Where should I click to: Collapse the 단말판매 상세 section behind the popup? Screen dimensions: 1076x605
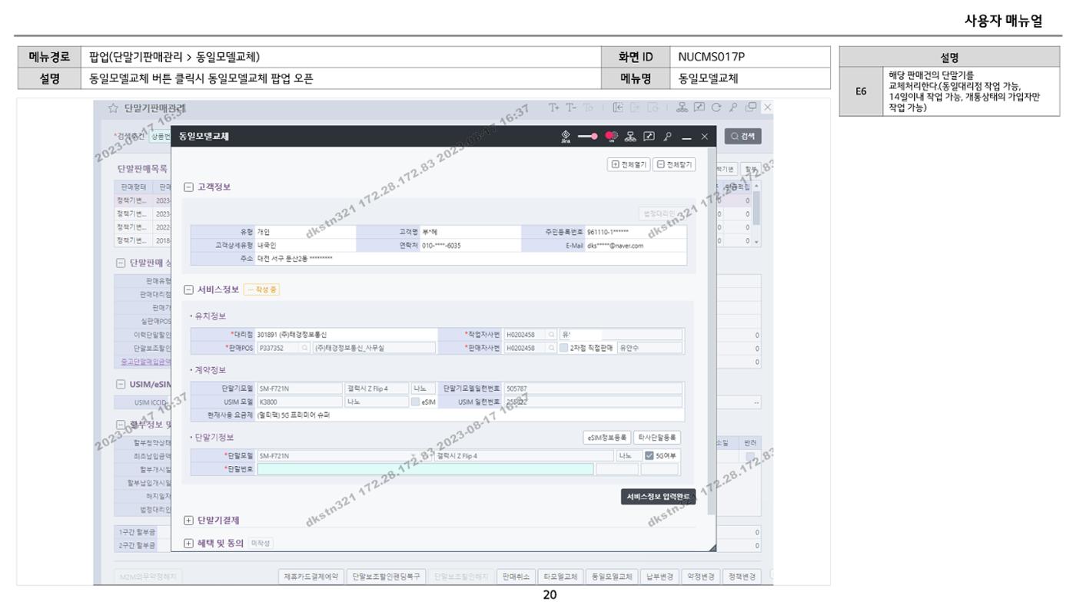click(x=121, y=264)
